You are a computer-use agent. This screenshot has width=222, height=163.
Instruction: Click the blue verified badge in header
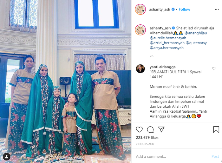(x=173, y=9)
